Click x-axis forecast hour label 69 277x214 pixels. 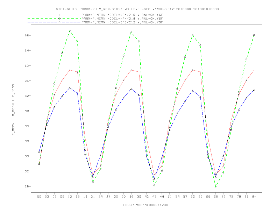216,197
